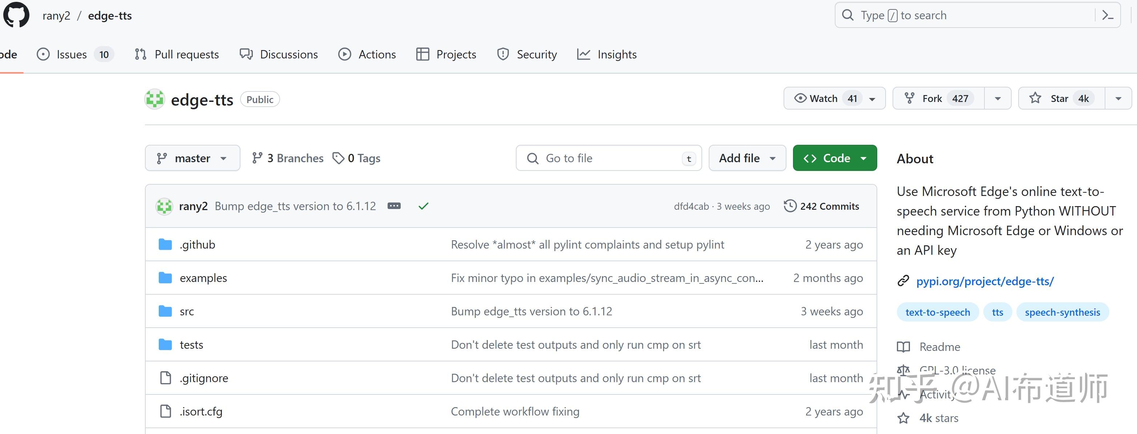
Task: Select the text-to-speech topic tag
Action: tap(937, 312)
